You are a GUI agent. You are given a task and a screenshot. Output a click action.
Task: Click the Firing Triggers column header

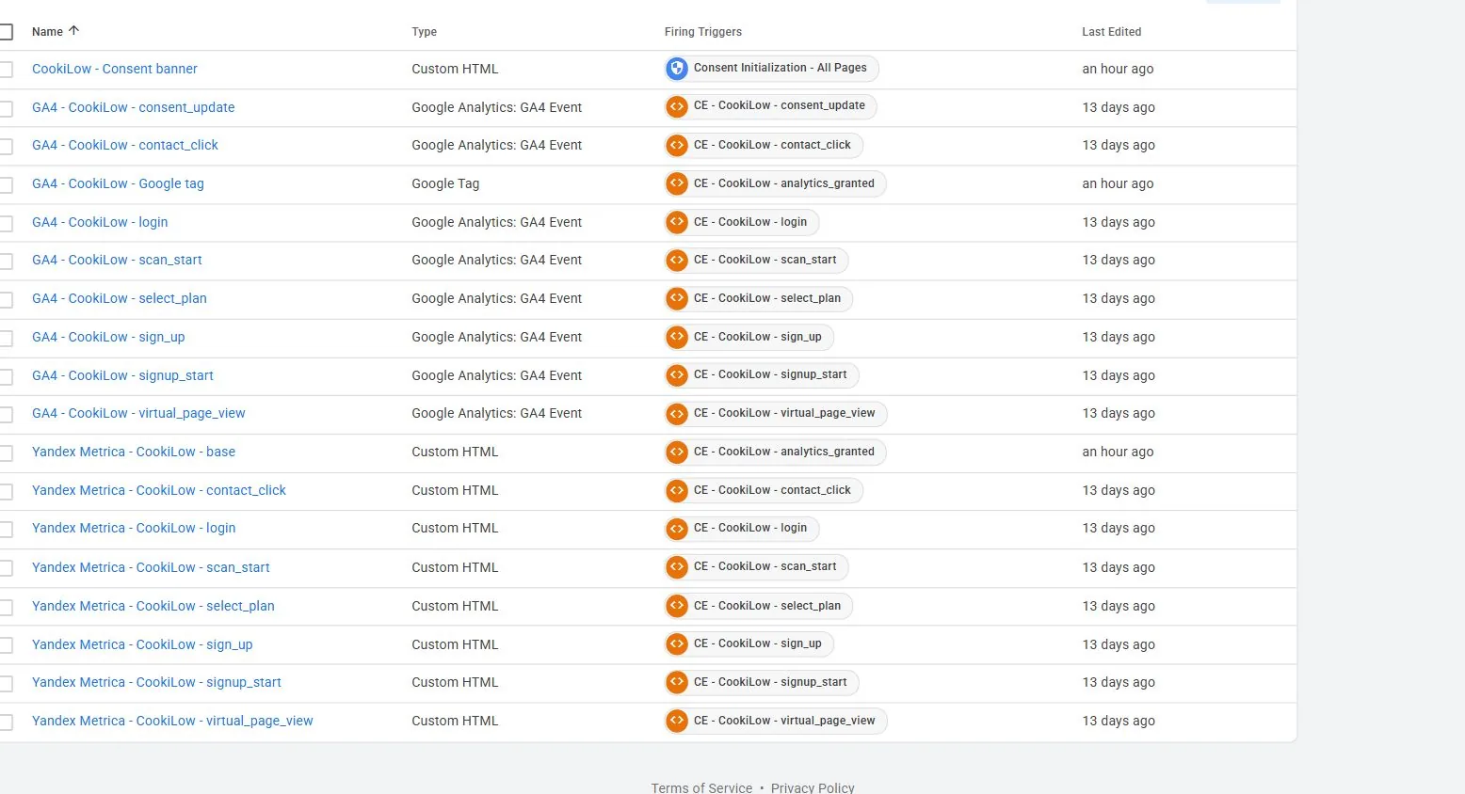tap(703, 32)
